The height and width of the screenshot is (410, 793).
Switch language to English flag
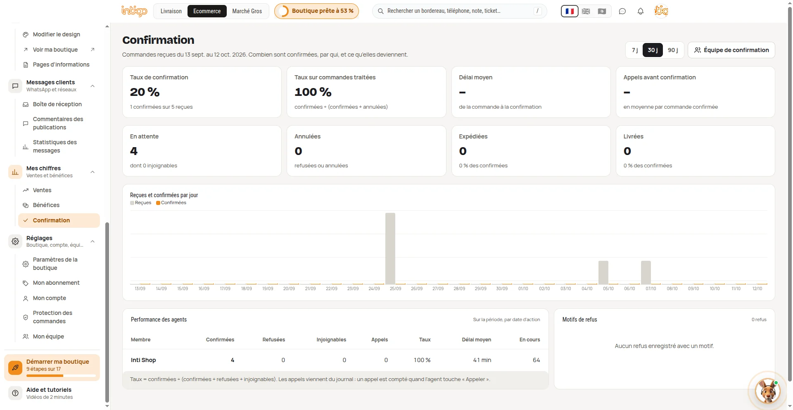[586, 11]
